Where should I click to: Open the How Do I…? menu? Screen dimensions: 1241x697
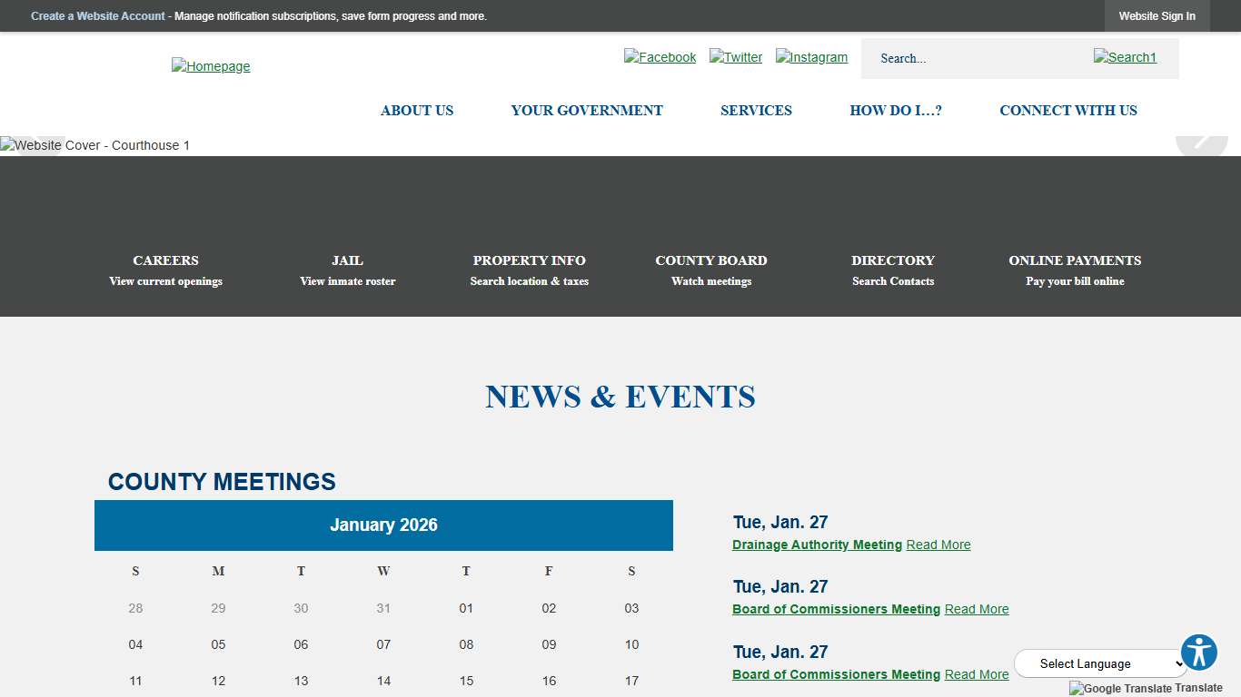[x=896, y=110]
